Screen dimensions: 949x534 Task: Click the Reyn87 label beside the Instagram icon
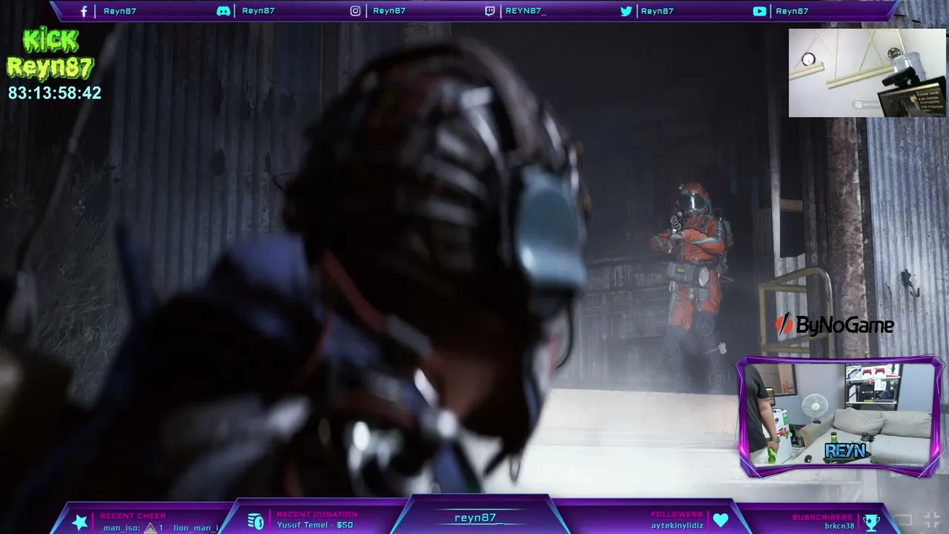pyautogui.click(x=389, y=11)
